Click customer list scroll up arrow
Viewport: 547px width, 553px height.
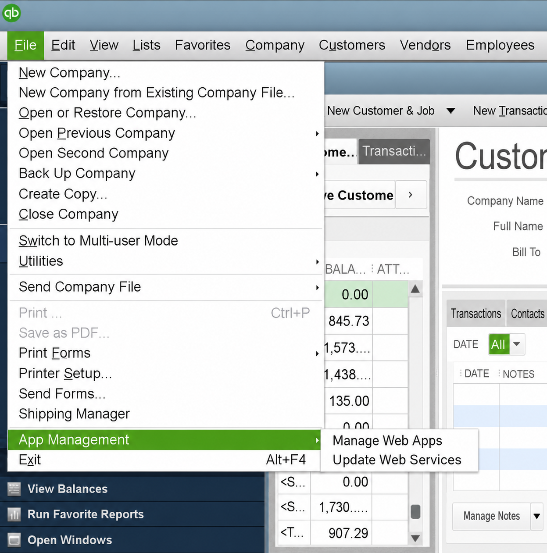click(415, 289)
